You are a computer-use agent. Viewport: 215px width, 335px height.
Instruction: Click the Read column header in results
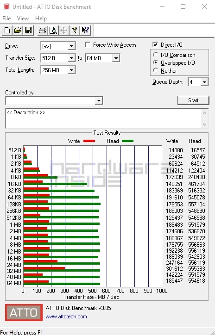[x=195, y=141]
